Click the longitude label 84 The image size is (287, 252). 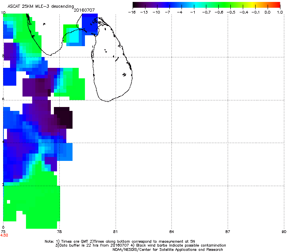pyautogui.click(x=171, y=232)
